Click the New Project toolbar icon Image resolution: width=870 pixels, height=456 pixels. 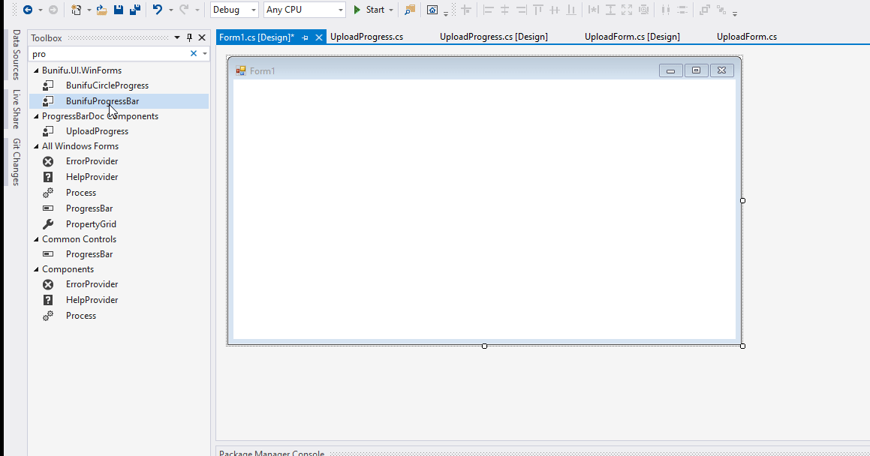[76, 10]
